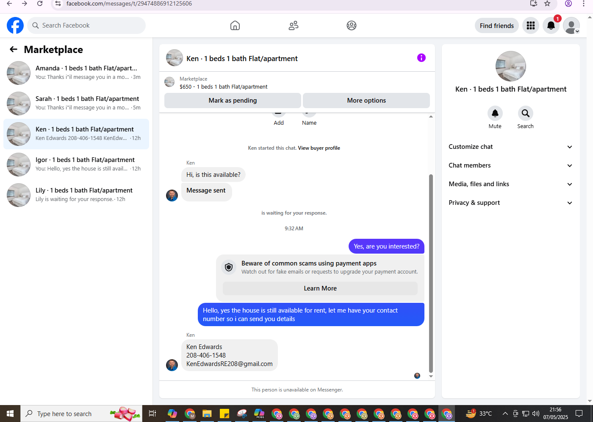Click the chat title in header

coord(242,59)
